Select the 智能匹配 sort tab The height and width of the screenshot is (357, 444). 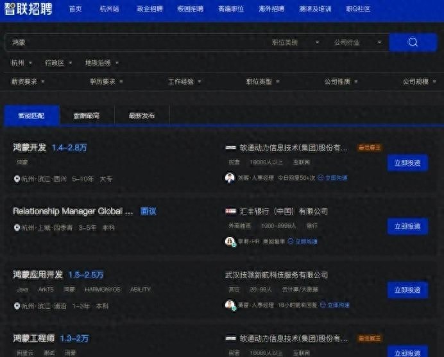31,116
